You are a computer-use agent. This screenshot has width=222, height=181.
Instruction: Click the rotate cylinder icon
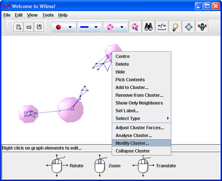pos(202,27)
